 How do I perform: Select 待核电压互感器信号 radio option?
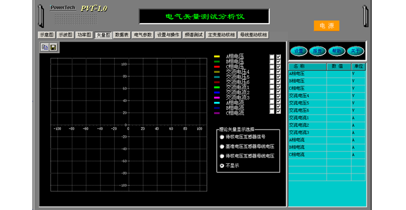coord(222,137)
